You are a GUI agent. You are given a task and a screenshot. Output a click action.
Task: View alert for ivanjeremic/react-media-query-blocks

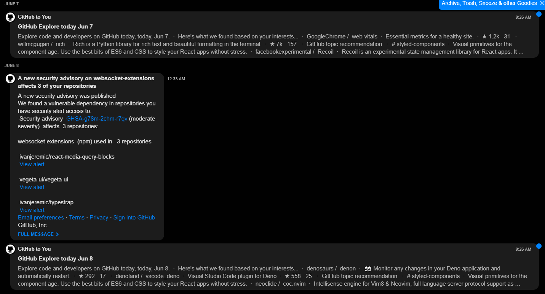click(x=32, y=164)
